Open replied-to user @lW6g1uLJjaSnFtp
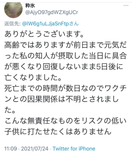This screenshot has height=157, width=132. tap(50, 24)
